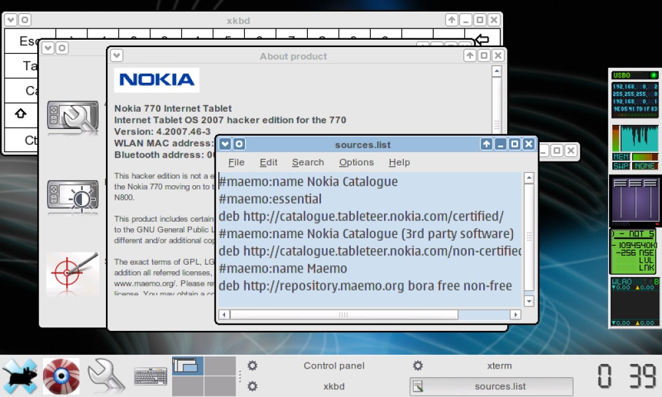Click the sticky circle button in sources.list titlebar
Viewport: 662px width, 397px height.
pos(239,144)
